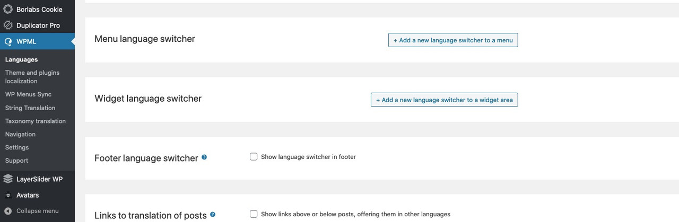The image size is (679, 222).
Task: Enable Show language switcher in footer
Action: coord(254,157)
